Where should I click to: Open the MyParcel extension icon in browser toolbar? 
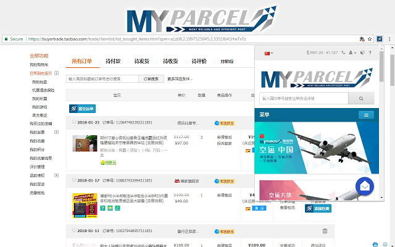[x=380, y=39]
